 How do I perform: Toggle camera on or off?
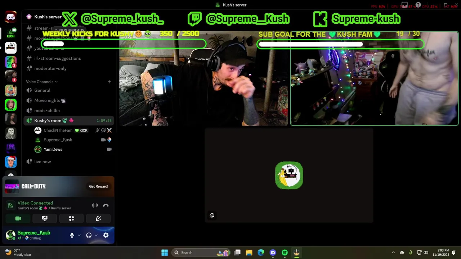[x=18, y=218]
